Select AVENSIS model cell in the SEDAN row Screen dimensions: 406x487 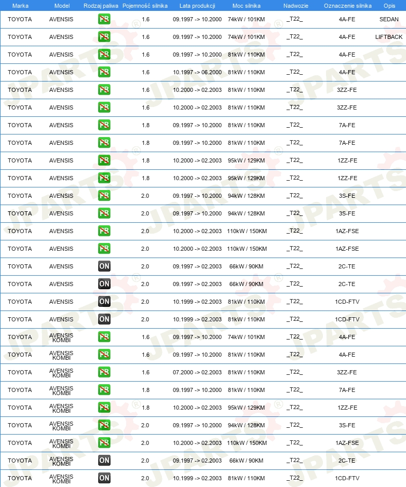61,19
